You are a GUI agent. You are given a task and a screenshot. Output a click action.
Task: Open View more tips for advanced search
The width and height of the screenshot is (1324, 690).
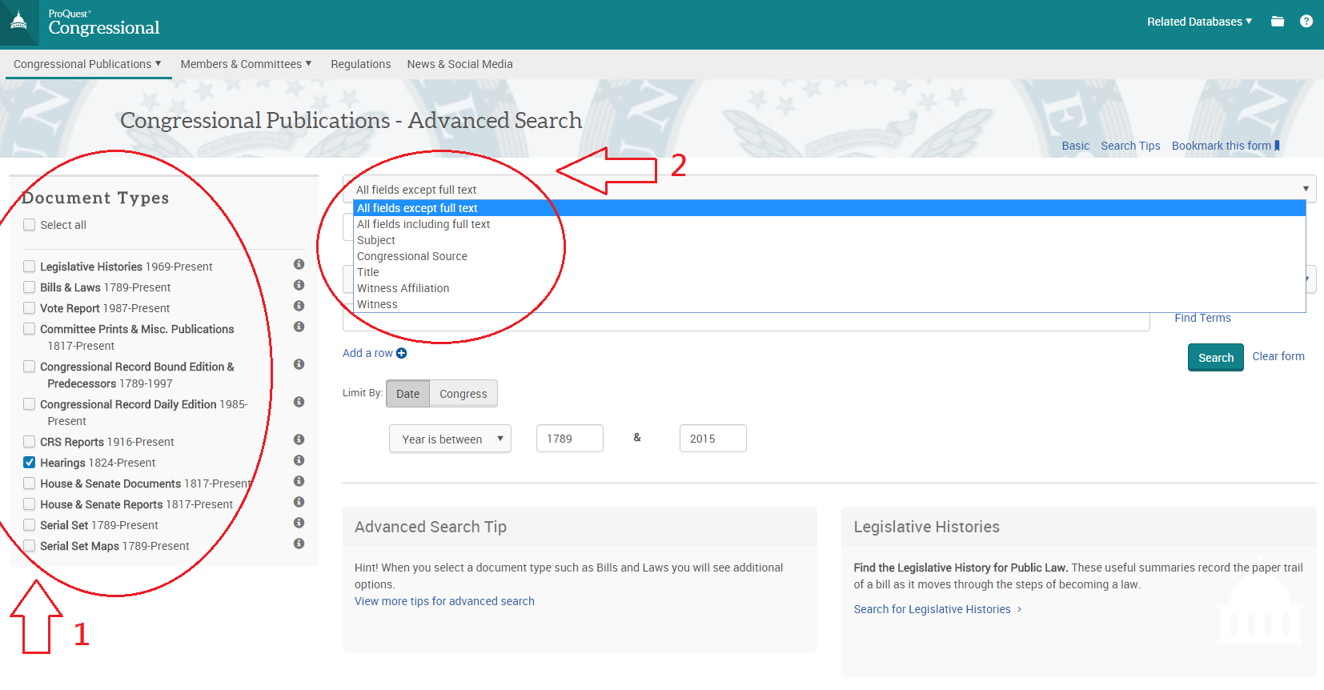point(444,601)
